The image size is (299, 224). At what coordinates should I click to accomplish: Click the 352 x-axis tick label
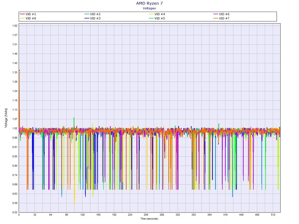click(194, 215)
